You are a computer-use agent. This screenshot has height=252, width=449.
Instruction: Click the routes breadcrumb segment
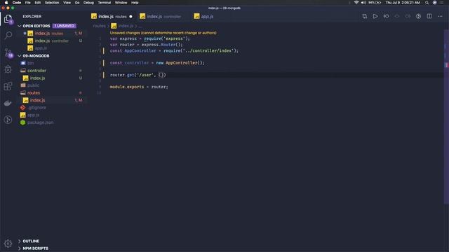click(x=99, y=26)
